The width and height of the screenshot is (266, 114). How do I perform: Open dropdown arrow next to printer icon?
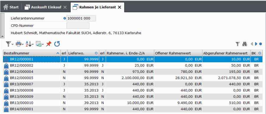click(22, 45)
